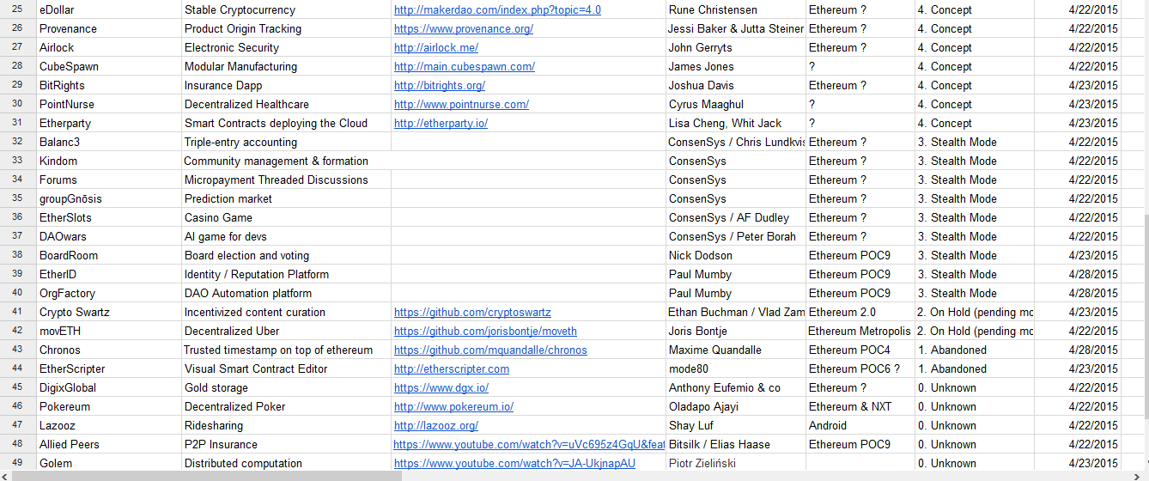The height and width of the screenshot is (481, 1149).
Task: Select the Ethereum & NXT cell
Action: [860, 407]
